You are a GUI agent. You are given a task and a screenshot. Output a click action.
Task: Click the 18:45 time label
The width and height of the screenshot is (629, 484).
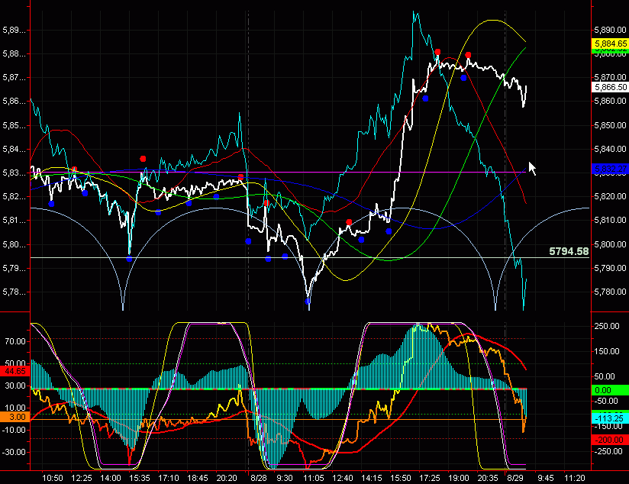198,478
